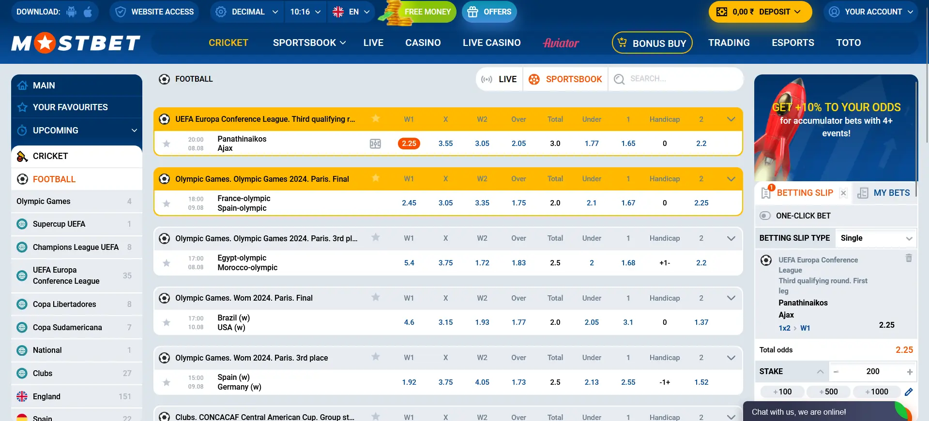Open Your Favourites in sidebar
The width and height of the screenshot is (929, 421).
coord(76,107)
